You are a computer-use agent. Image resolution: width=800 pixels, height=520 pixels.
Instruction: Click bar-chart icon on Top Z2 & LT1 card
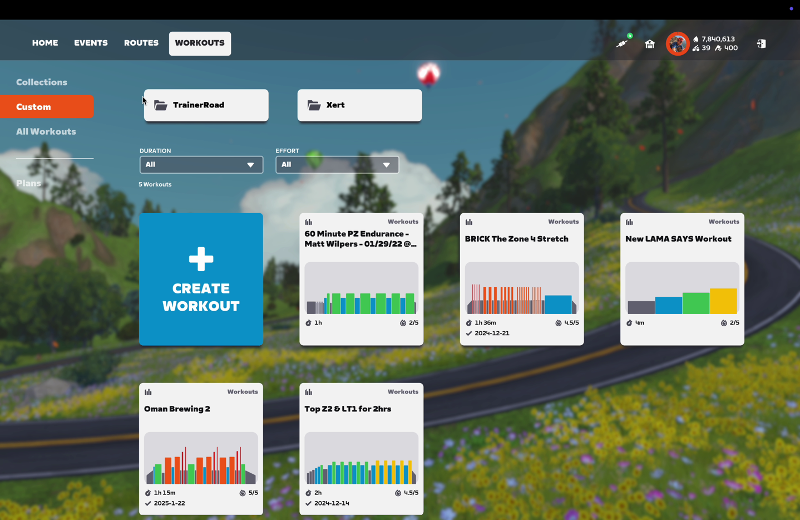(309, 392)
